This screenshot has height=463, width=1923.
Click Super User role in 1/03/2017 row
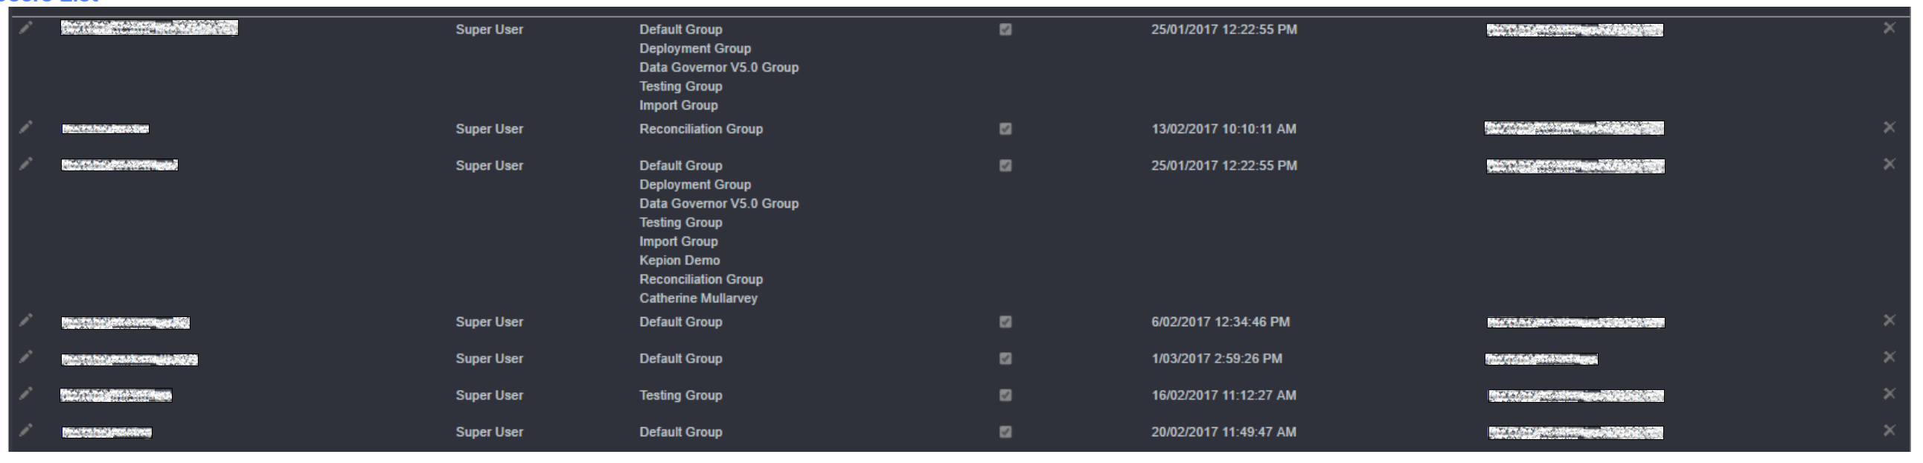(489, 359)
